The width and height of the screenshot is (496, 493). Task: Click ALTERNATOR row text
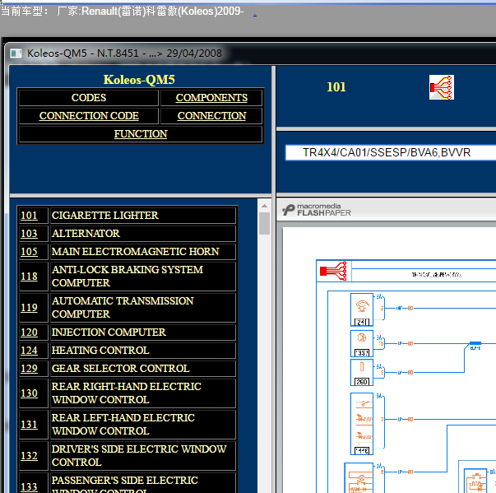pyautogui.click(x=86, y=234)
